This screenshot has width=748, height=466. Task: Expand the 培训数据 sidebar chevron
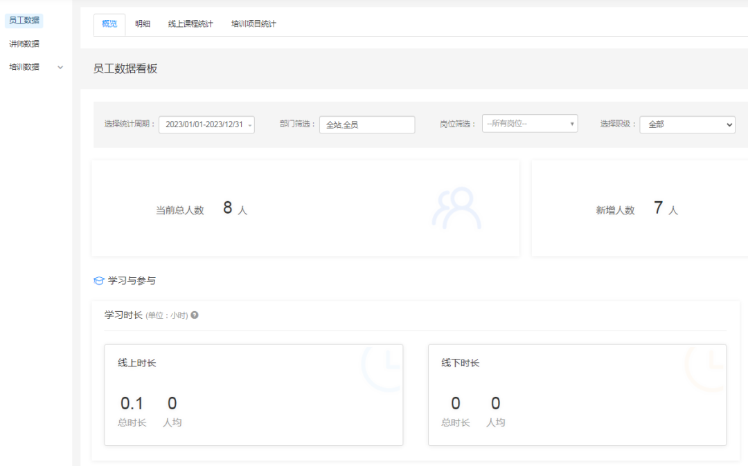(60, 67)
